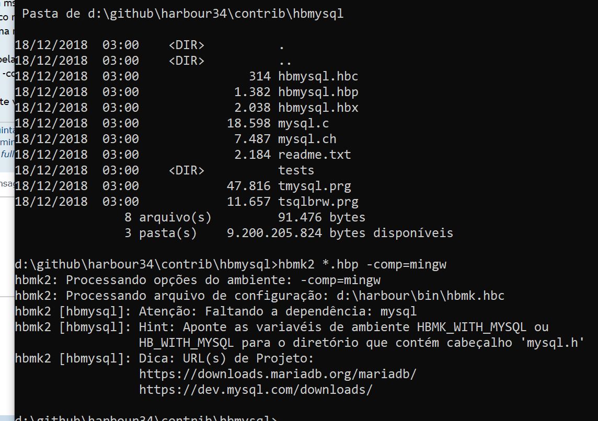Click the typed hbmk2 *.hbp command
Image resolution: width=598 pixels, height=421 pixels.
pyautogui.click(x=362, y=265)
